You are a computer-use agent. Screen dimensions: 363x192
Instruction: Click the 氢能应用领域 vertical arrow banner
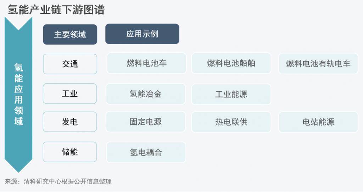click(x=18, y=94)
